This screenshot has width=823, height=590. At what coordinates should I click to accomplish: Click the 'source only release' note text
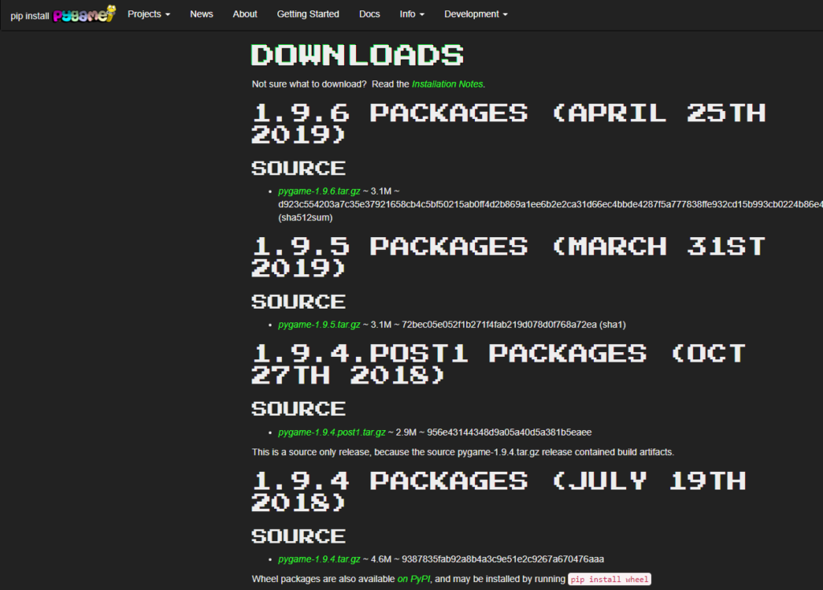(463, 452)
